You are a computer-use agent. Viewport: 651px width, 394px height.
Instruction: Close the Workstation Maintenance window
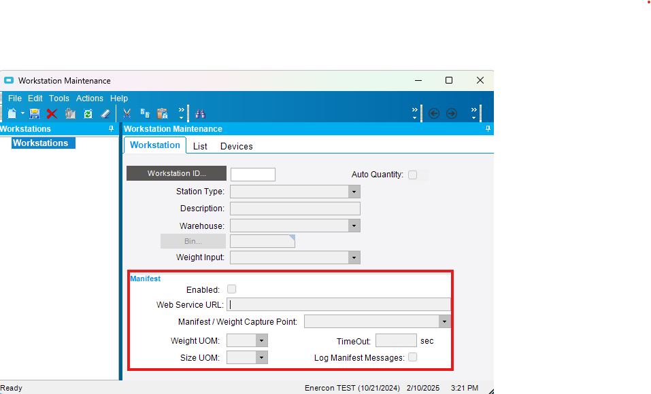pyautogui.click(x=480, y=80)
